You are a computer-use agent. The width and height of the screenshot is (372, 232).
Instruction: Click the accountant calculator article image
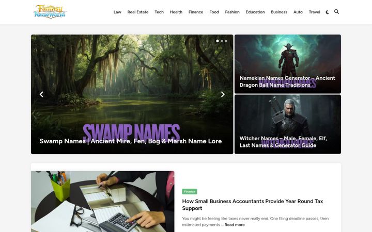point(103,202)
